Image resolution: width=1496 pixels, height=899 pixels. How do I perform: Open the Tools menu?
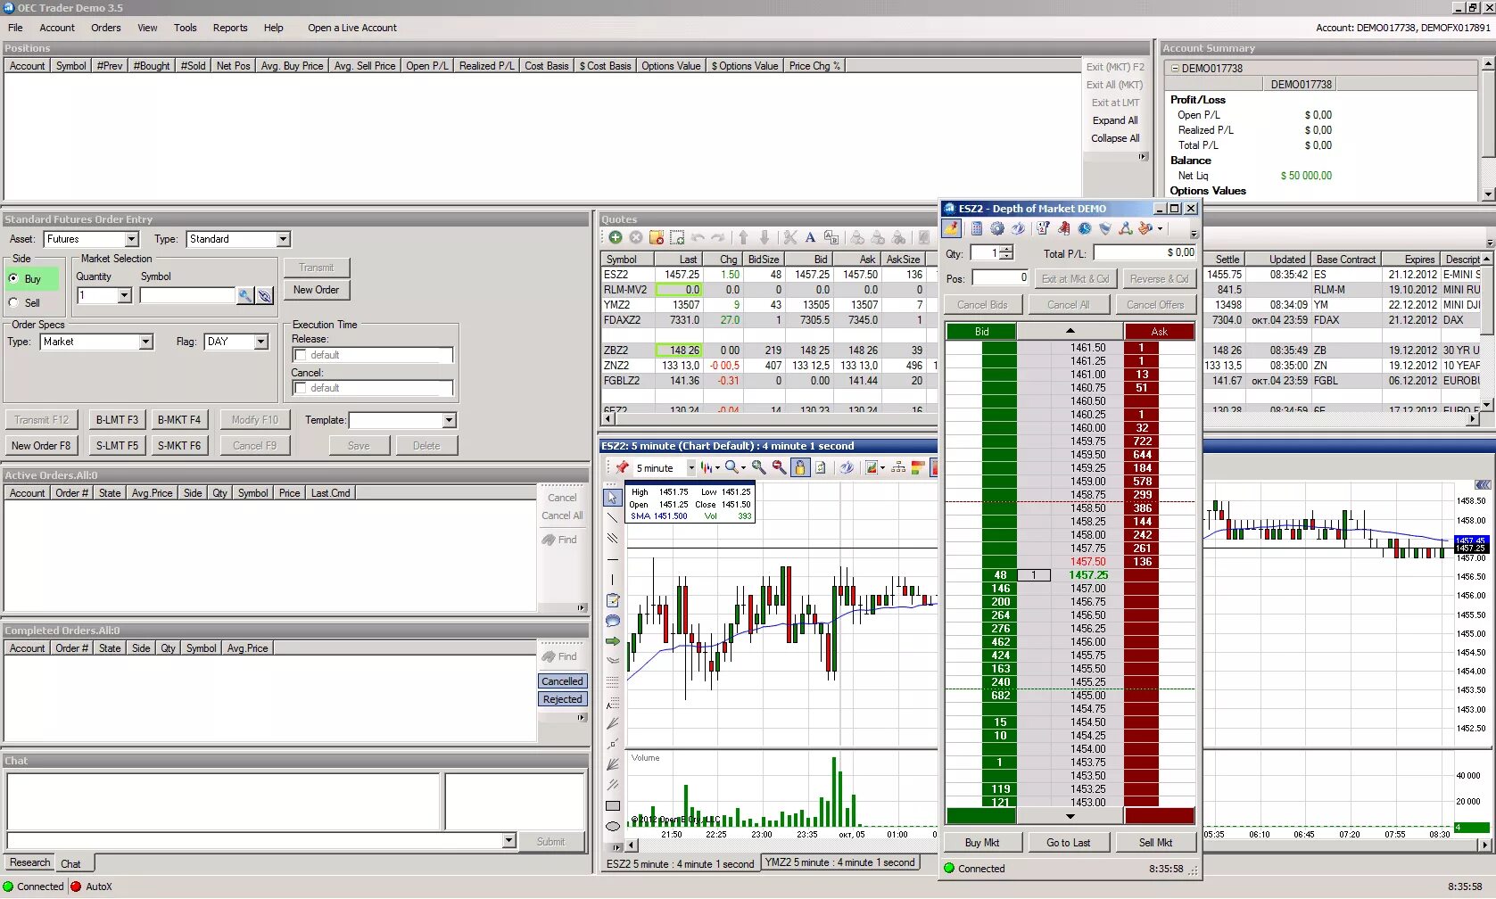[186, 28]
